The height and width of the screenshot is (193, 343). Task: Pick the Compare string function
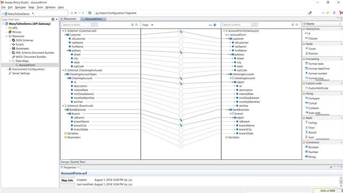(314, 99)
